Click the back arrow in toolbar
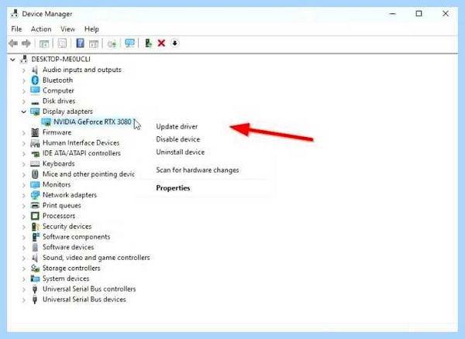The height and width of the screenshot is (339, 465). coord(13,43)
